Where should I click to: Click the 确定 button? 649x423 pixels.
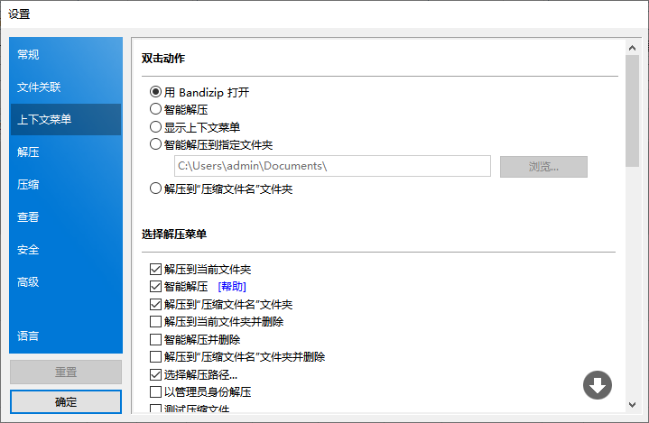pyautogui.click(x=66, y=401)
